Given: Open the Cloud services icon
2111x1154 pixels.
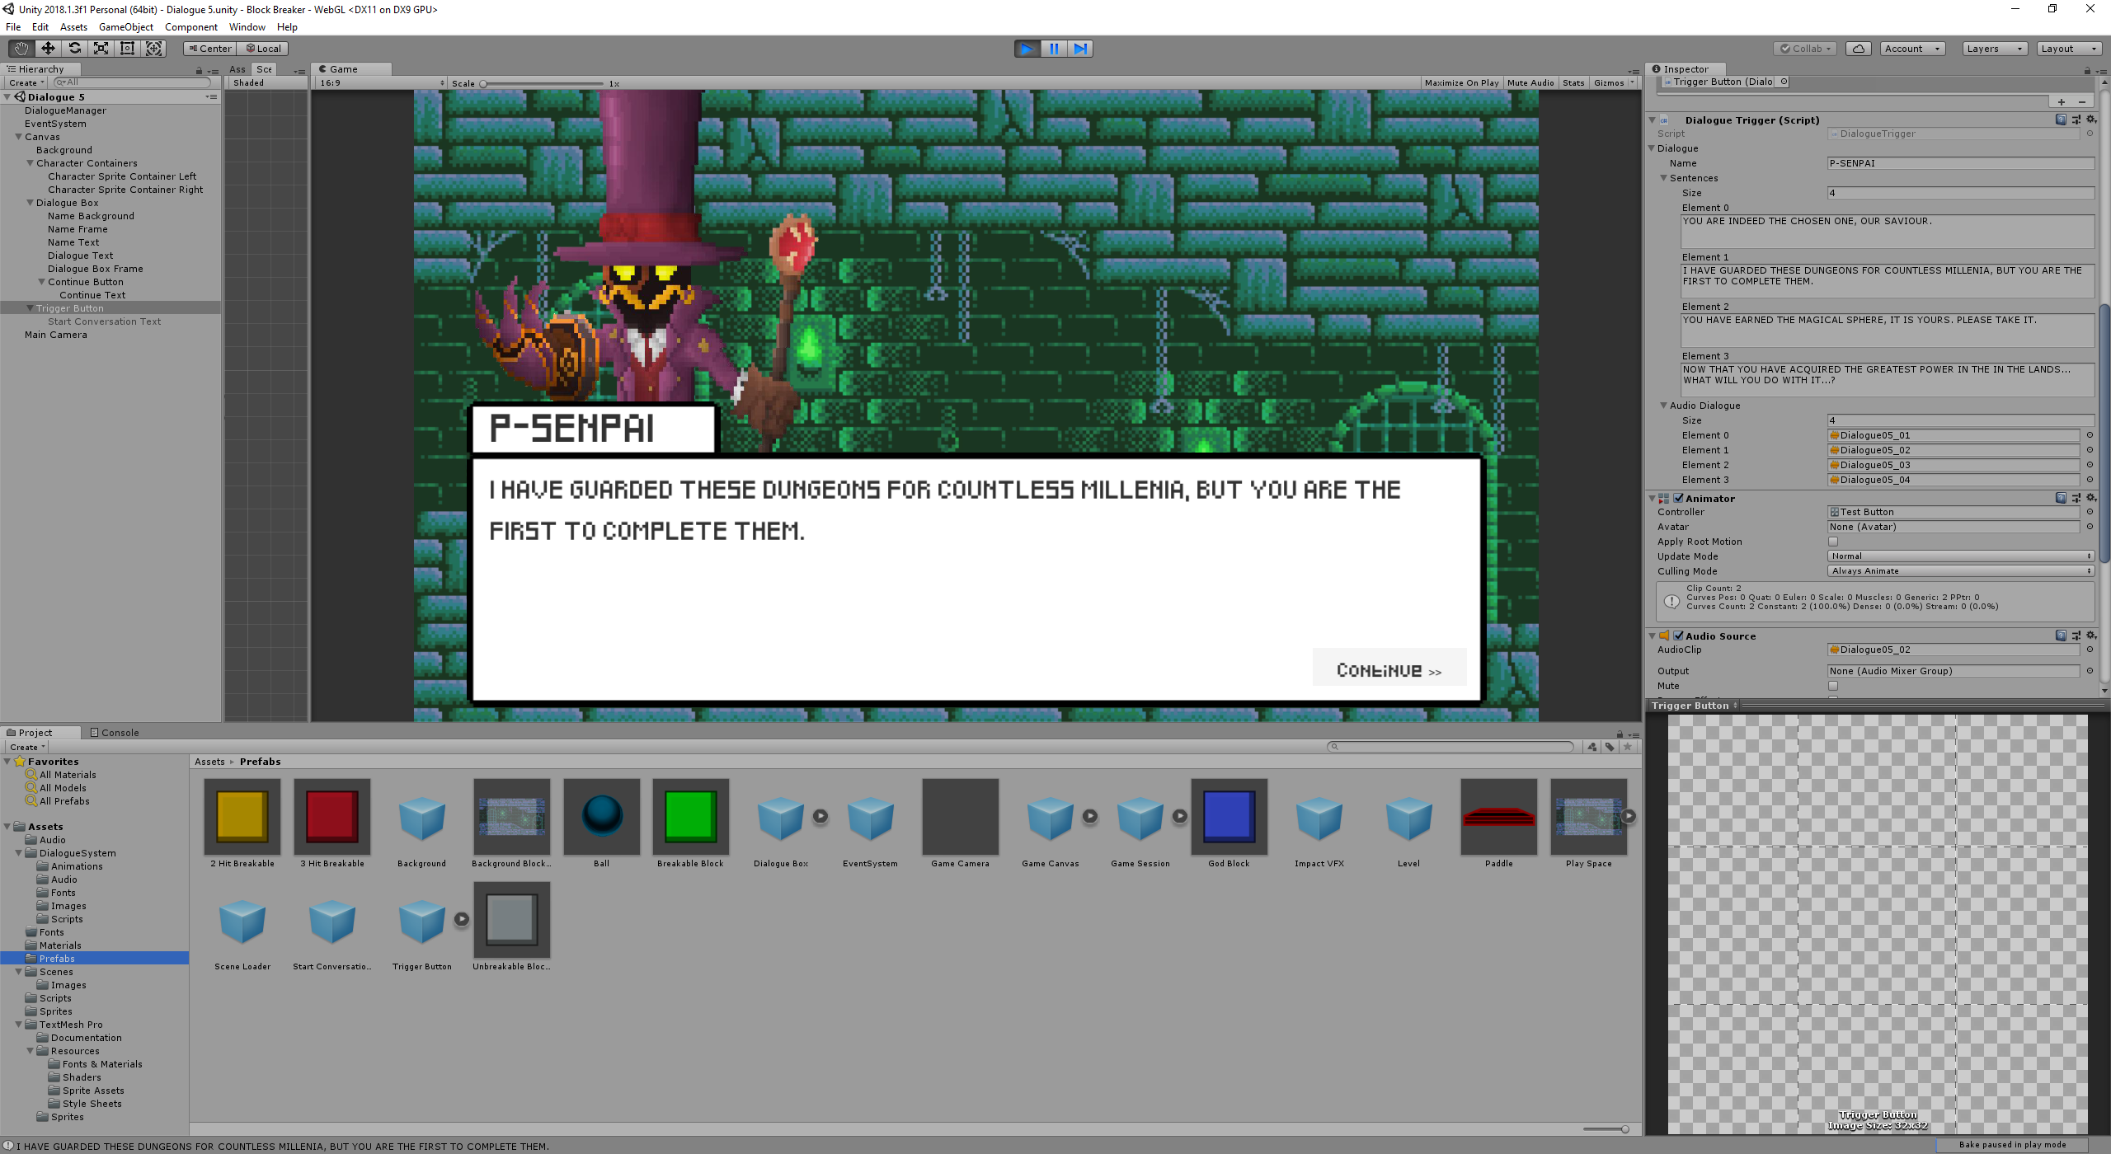Looking at the screenshot, I should 1858,49.
